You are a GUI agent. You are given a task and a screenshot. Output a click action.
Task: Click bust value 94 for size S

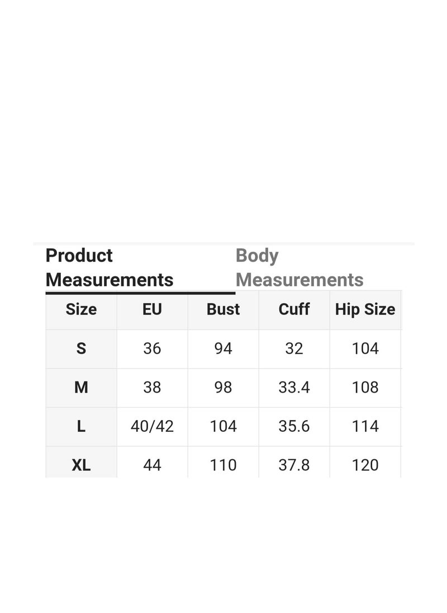tap(223, 348)
